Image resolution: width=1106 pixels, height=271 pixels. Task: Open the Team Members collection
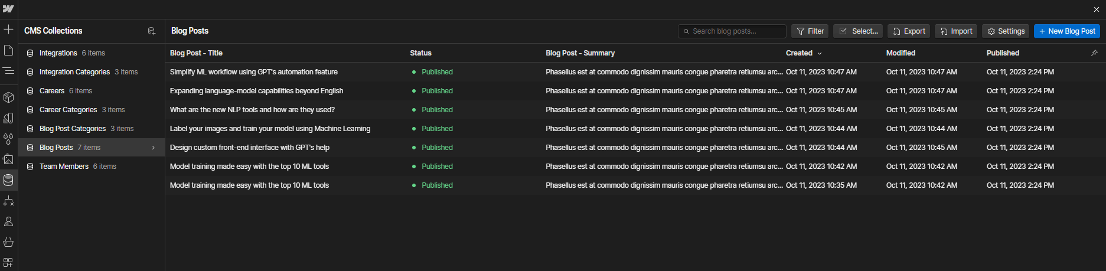92,166
